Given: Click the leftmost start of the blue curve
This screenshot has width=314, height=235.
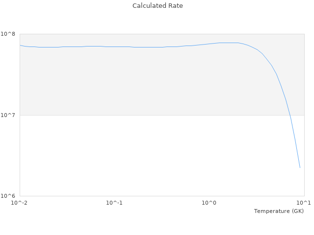Looking at the screenshot, I should [20, 45].
